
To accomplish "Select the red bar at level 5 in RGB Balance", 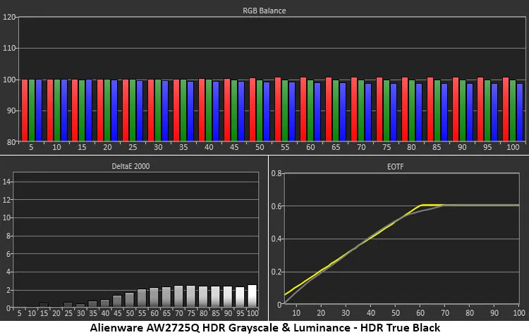I will tap(24, 109).
